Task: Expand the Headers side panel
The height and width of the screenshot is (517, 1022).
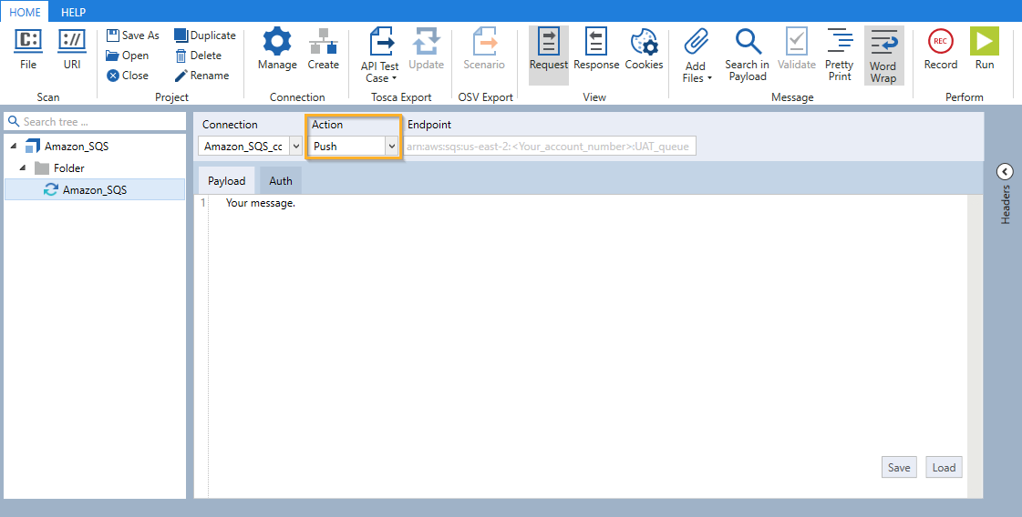Action: click(1005, 171)
